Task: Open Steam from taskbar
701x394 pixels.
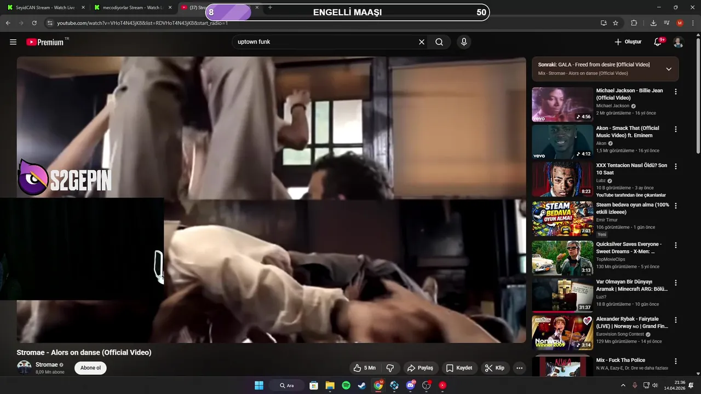Action: coord(362,385)
